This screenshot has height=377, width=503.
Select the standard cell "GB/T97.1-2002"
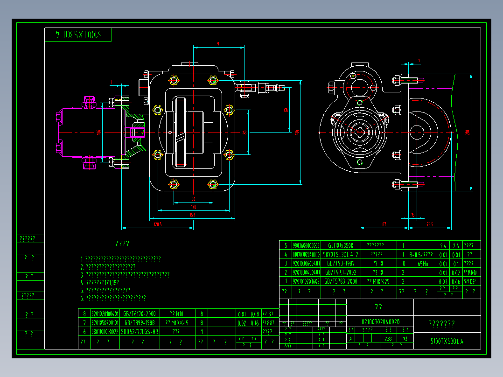click(x=341, y=272)
